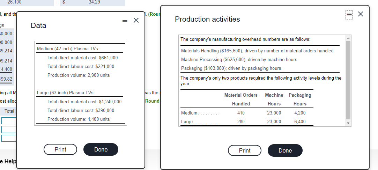The image size is (378, 170).
Task: Click Large material orders value 280
Action: 241,122
